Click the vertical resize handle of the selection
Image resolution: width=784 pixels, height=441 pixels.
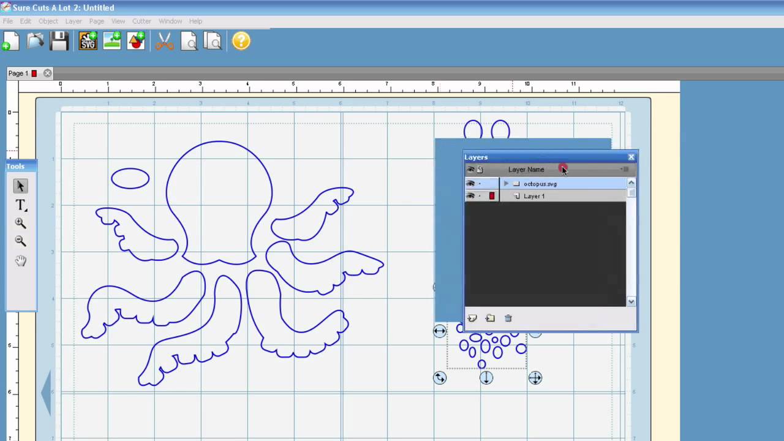pyautogui.click(x=486, y=378)
